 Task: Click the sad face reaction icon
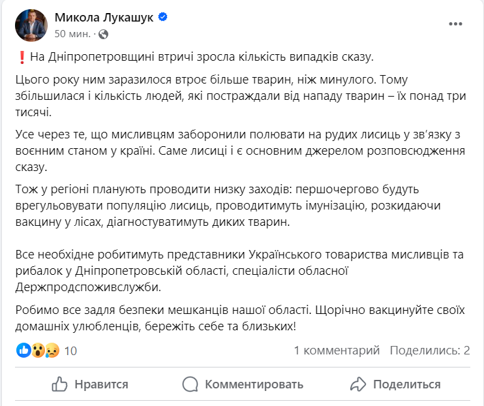[x=52, y=351]
